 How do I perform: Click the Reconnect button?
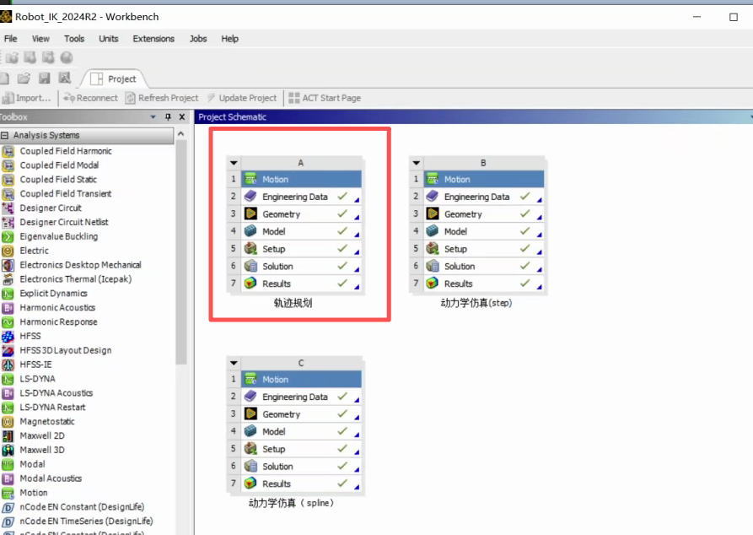tap(91, 98)
